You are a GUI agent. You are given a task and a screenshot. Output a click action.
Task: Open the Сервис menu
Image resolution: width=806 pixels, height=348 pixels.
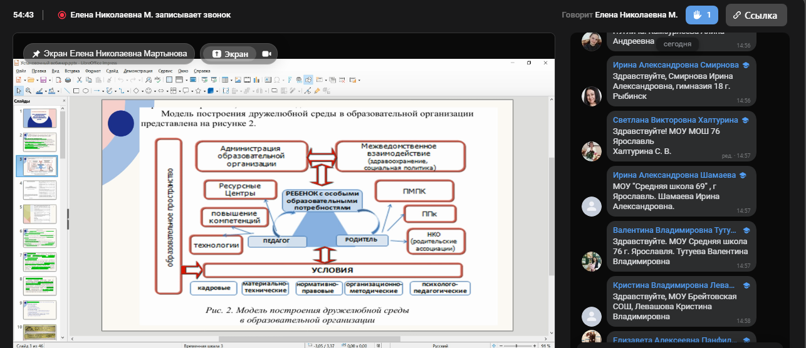coord(165,71)
